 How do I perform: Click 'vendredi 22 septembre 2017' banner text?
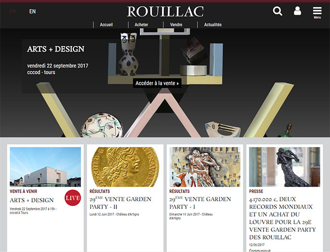tap(58, 65)
